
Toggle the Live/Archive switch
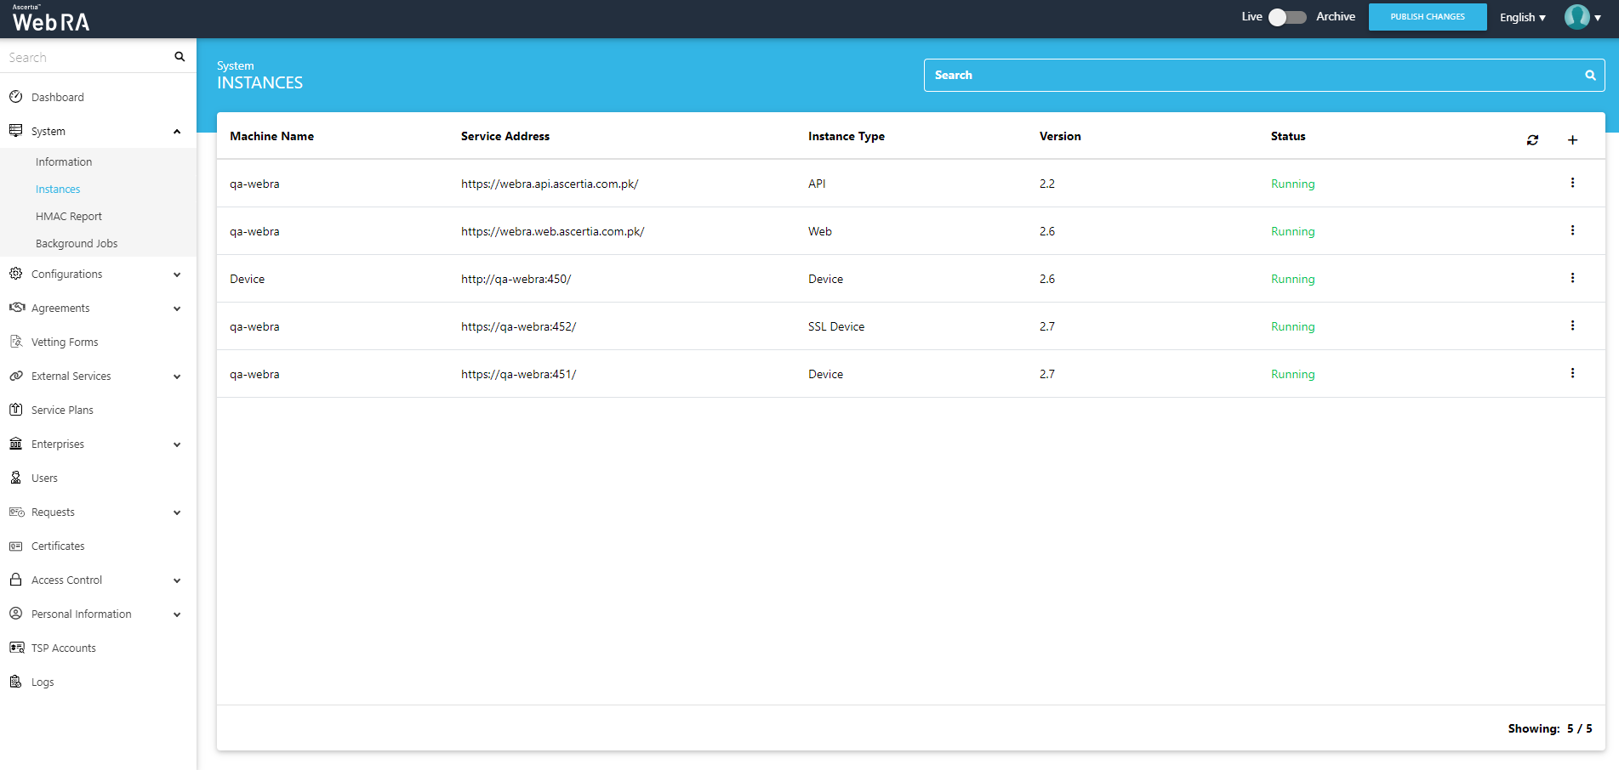pyautogui.click(x=1286, y=17)
